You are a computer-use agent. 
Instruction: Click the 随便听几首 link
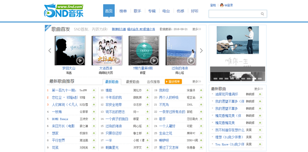pos(119,29)
